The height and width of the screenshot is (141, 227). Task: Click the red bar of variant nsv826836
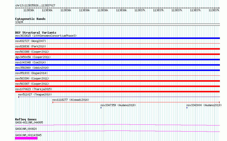117,49
